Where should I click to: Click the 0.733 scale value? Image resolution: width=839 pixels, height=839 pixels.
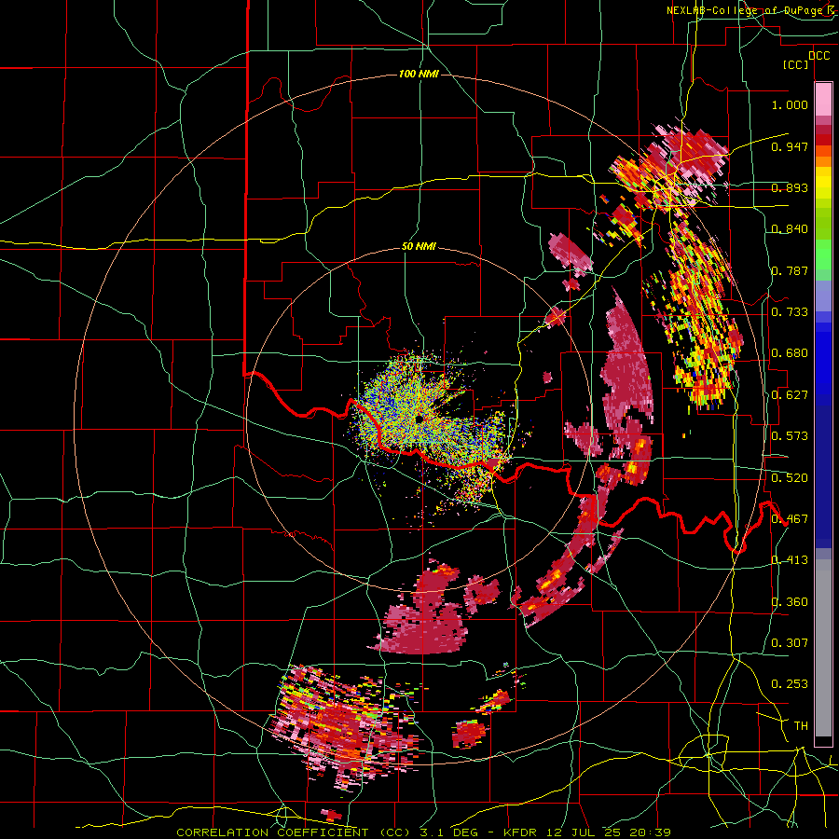[x=790, y=312]
